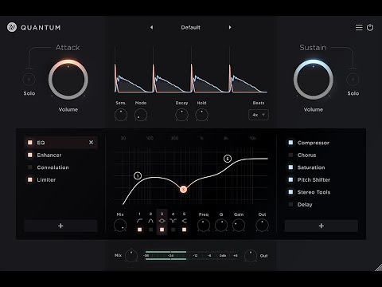Click the EQ Freq knob

coord(204,226)
